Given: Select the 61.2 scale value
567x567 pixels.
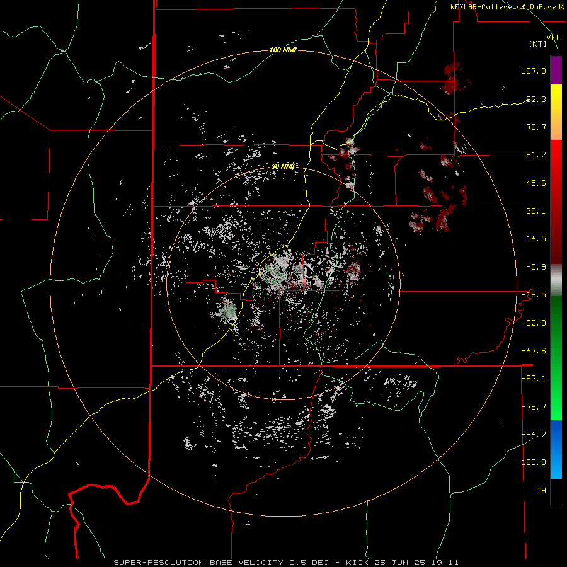Looking at the screenshot, I should point(536,155).
